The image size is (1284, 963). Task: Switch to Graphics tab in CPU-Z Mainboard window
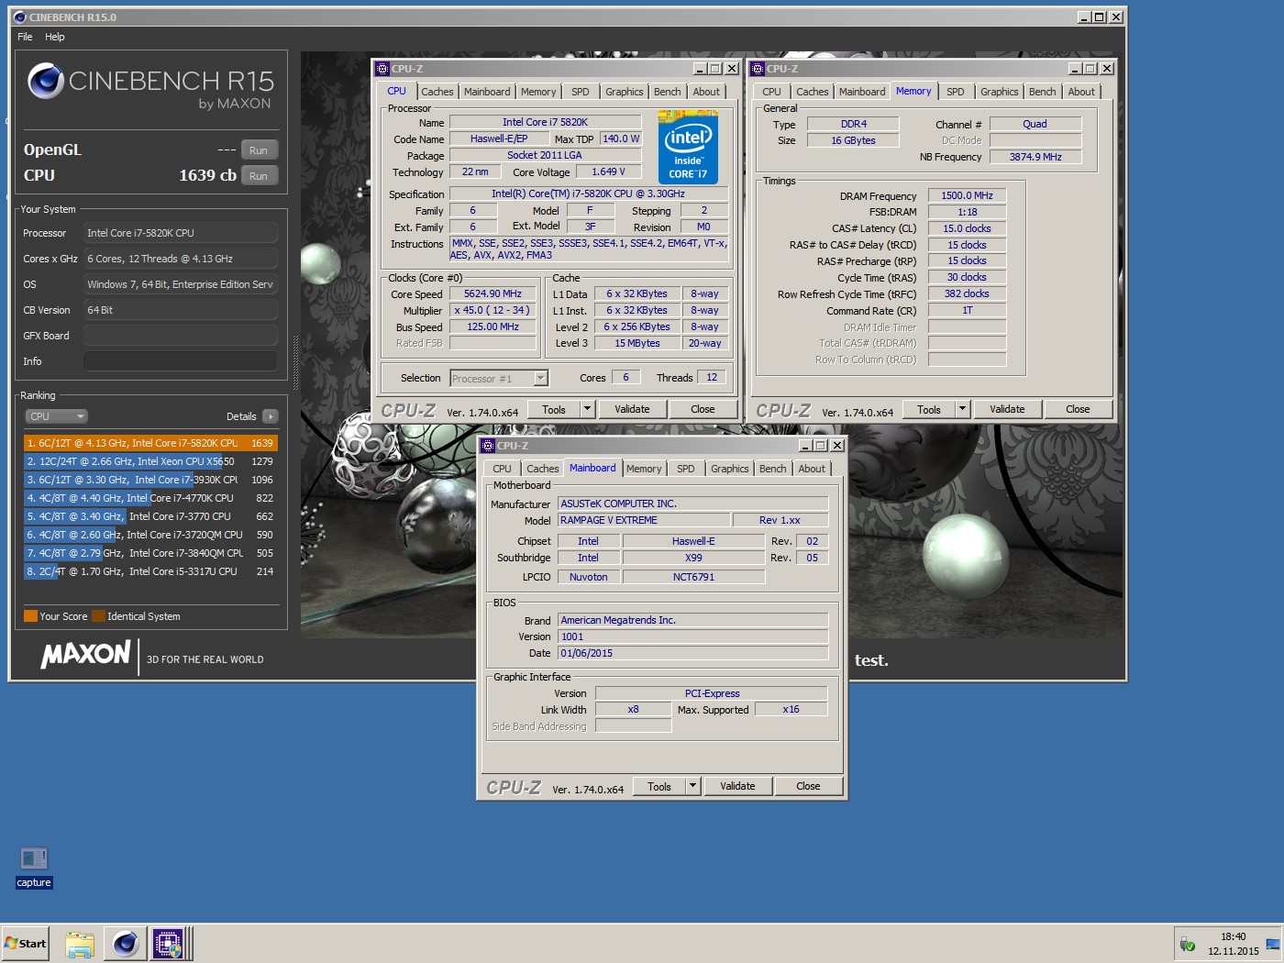click(x=730, y=469)
